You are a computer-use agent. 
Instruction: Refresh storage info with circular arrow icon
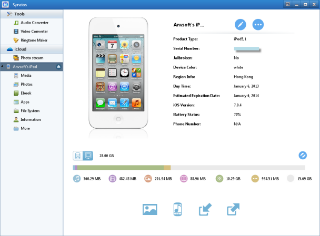coord(303,155)
